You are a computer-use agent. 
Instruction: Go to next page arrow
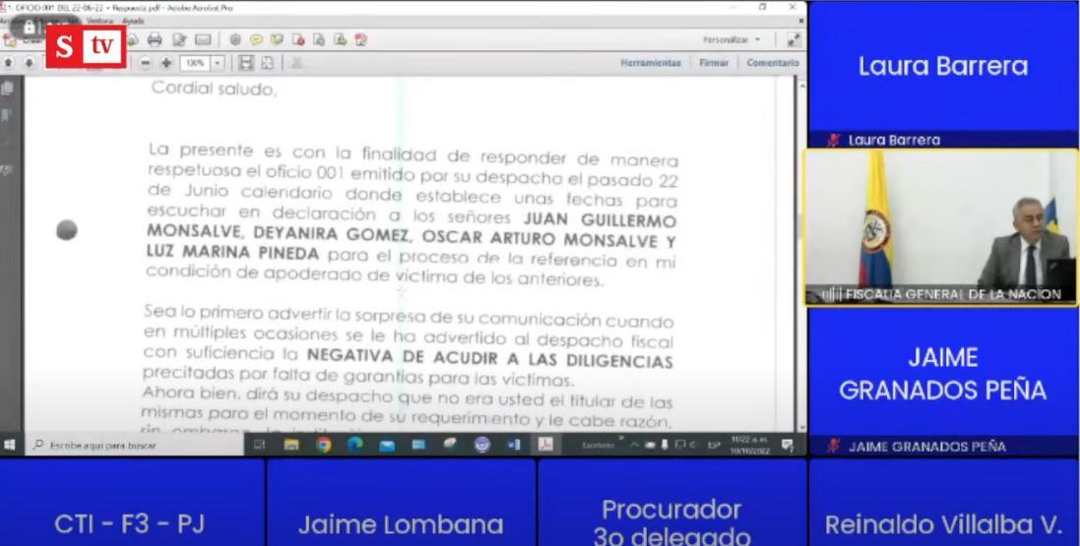click(x=29, y=63)
